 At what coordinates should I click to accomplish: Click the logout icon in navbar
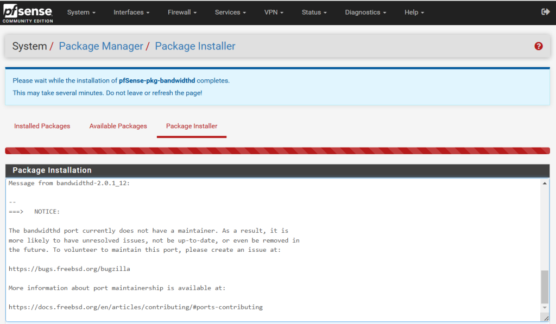pos(545,12)
